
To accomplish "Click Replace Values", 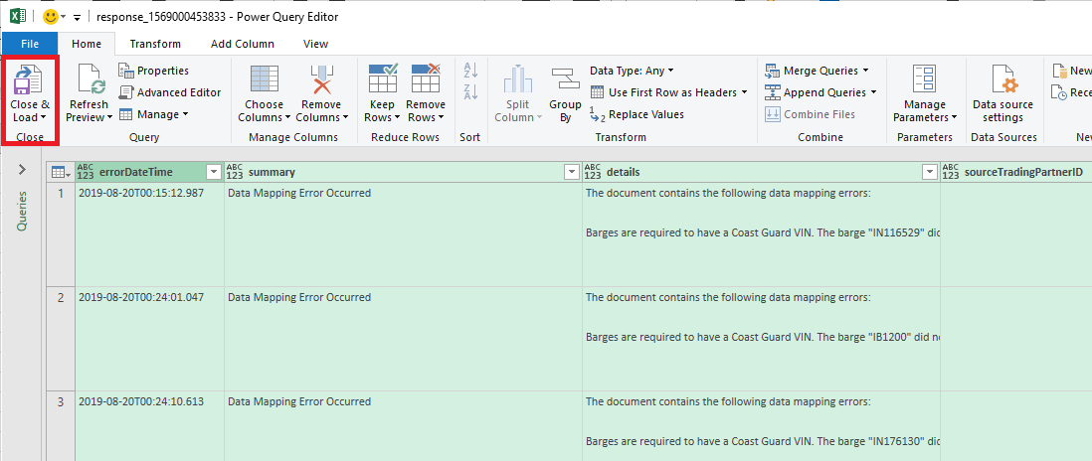I will click(x=637, y=114).
